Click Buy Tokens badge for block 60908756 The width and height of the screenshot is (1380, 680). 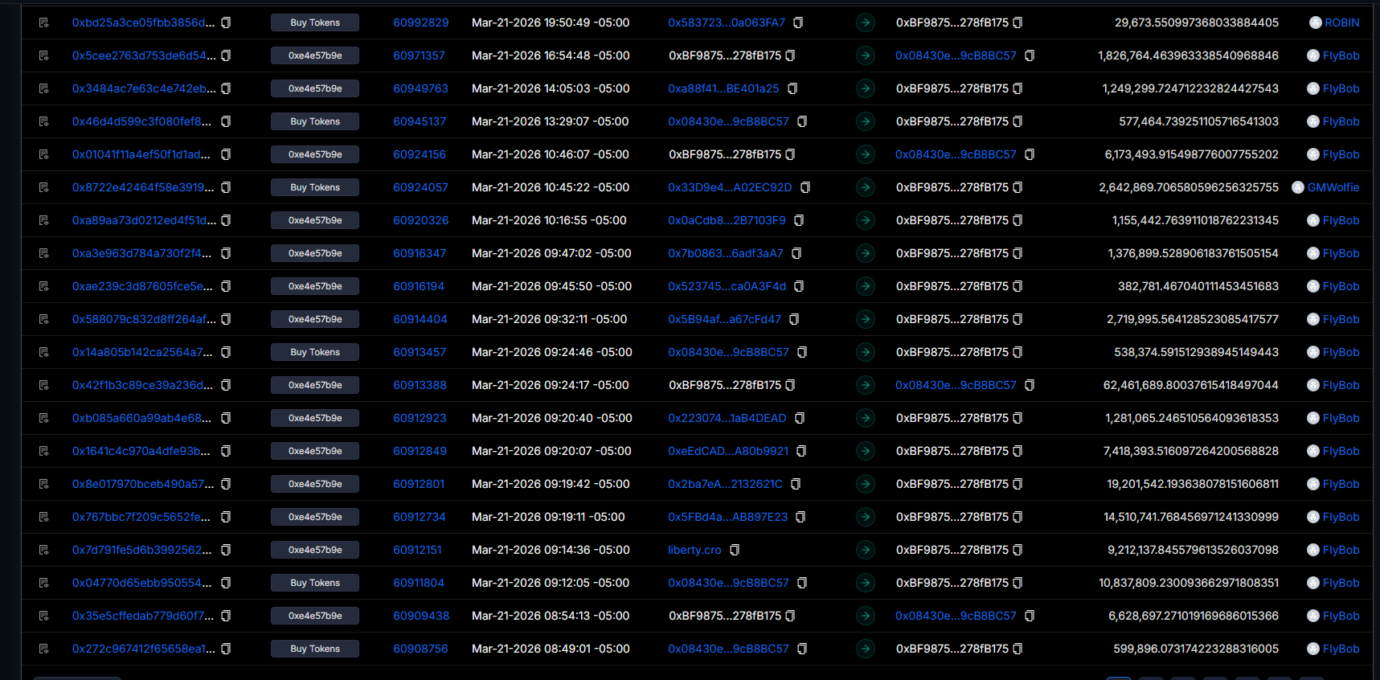(315, 649)
